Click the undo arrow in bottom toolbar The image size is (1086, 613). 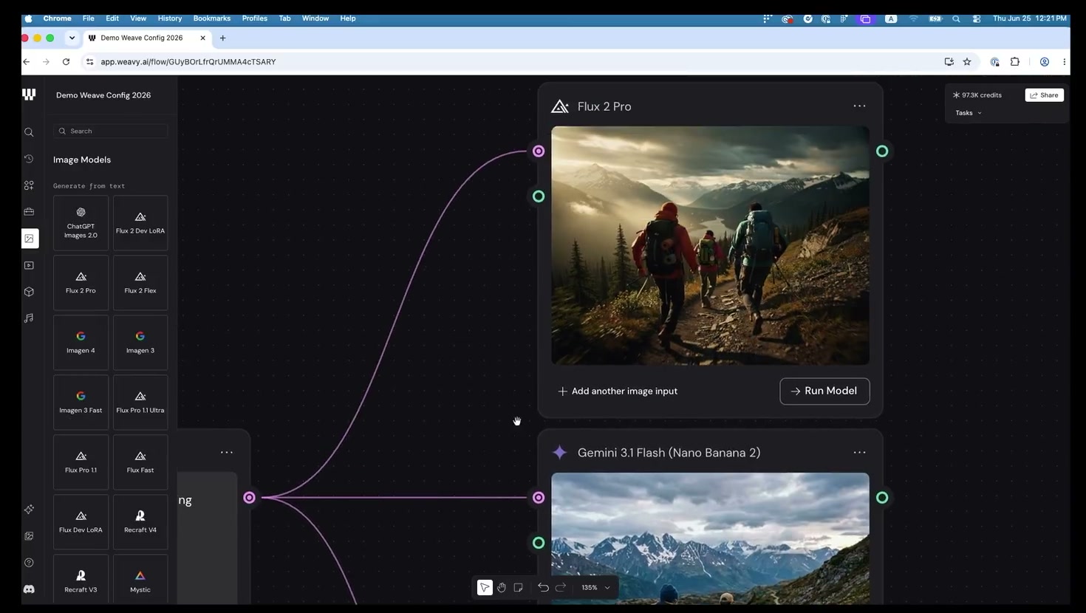pyautogui.click(x=543, y=588)
